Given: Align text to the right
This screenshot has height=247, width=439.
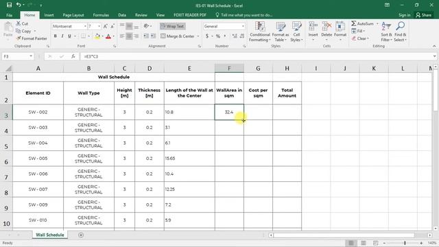Looking at the screenshot, I should click(x=137, y=36).
